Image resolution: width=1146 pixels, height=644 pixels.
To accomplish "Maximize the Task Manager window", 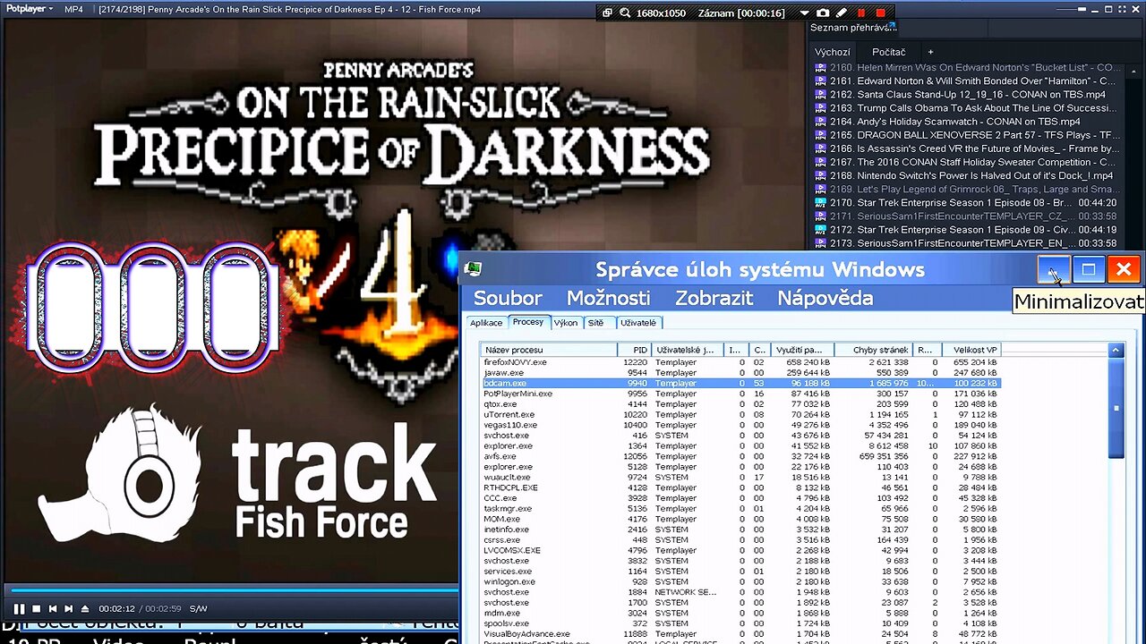I will point(1089,268).
